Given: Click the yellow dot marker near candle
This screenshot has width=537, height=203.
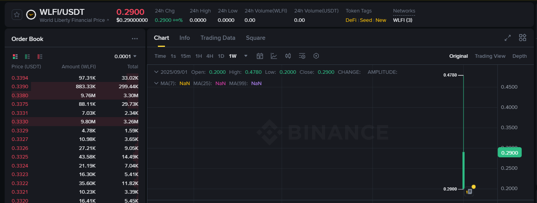Looking at the screenshot, I should point(474,187).
